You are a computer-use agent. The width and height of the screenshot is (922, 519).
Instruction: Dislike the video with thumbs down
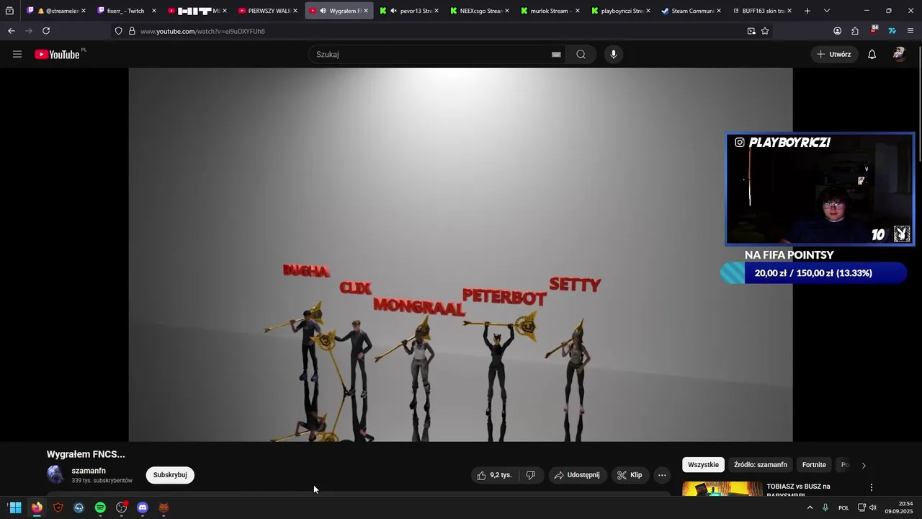(x=531, y=475)
